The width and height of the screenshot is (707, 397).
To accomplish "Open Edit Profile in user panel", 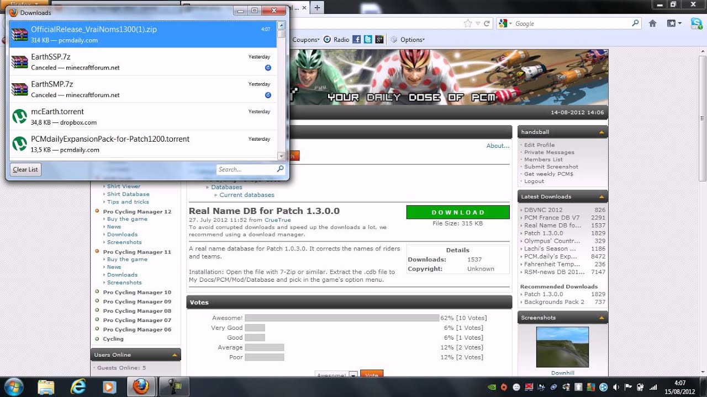I will pos(539,145).
